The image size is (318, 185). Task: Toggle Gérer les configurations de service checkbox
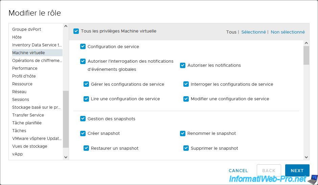(86, 84)
